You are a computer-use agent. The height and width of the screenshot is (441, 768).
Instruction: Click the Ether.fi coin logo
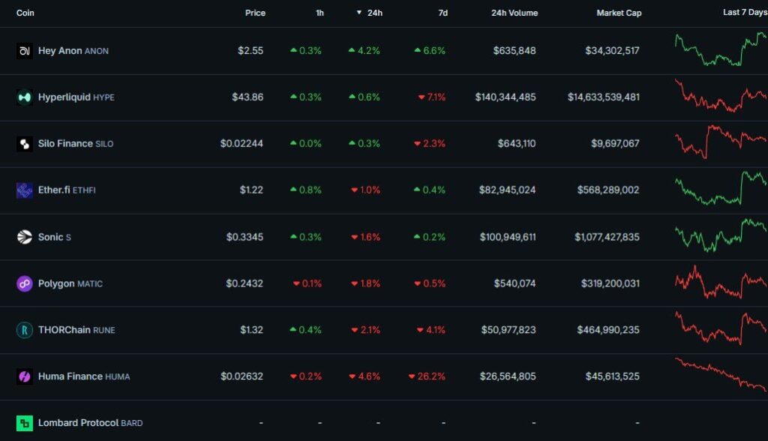[23, 190]
